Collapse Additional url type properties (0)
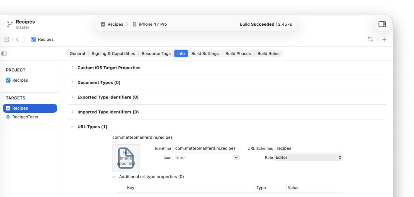This screenshot has height=197, width=414. coord(114,177)
